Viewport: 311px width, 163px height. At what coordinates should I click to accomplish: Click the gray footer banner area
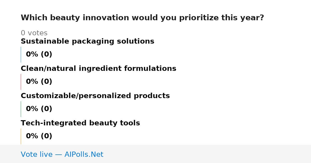coord(155,154)
